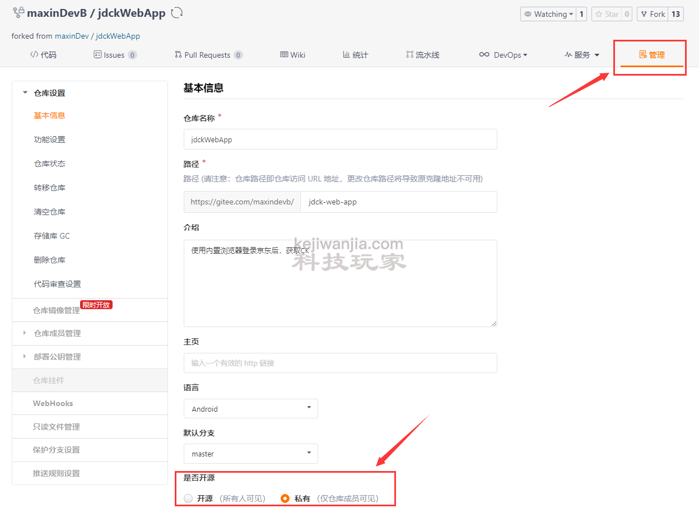Click into the 介绍 description textarea
Screen dimensions: 699x508
[x=340, y=283]
